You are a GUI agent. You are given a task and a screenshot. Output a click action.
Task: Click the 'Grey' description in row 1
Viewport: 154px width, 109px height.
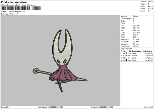pyautogui.click(x=134, y=53)
